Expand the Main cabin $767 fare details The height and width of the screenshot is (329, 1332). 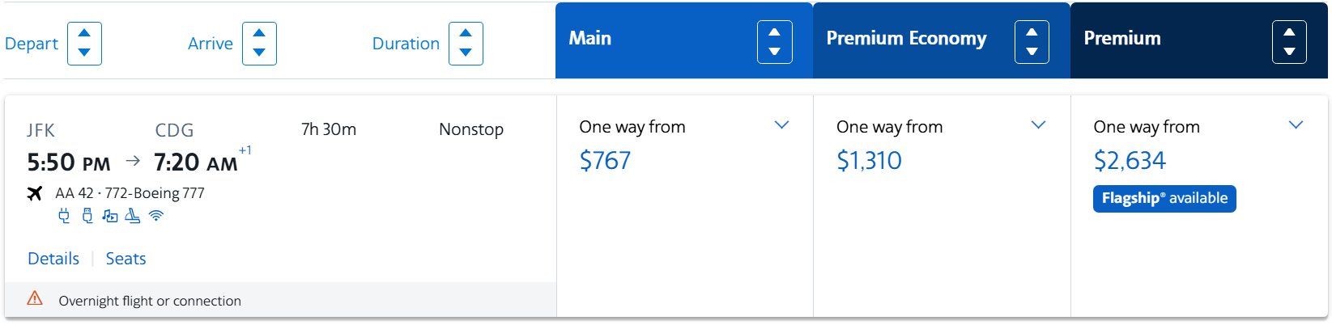tap(781, 125)
